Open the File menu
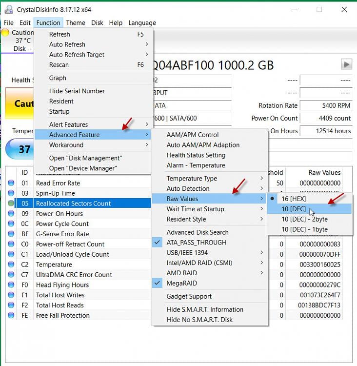The image size is (357, 366). point(9,23)
